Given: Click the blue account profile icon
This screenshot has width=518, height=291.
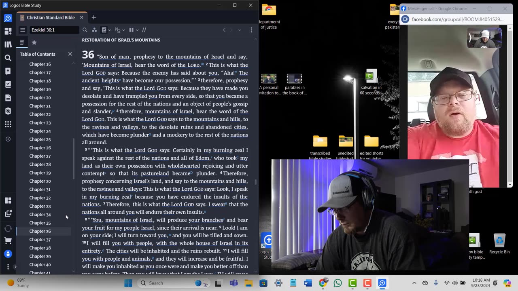Looking at the screenshot, I should [x=8, y=254].
